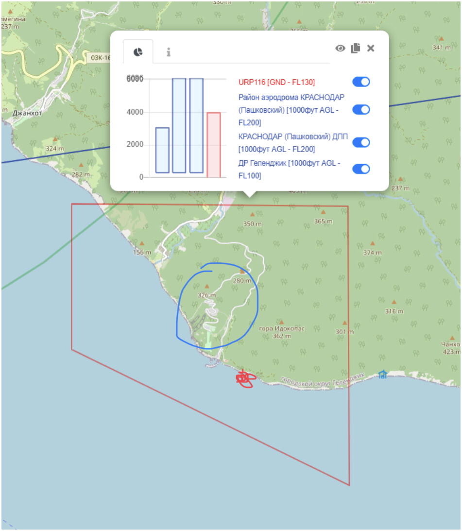Toggle КРАСНОДАР (Пашковский) ДПП switch
This screenshot has width=462, height=531.
(361, 142)
